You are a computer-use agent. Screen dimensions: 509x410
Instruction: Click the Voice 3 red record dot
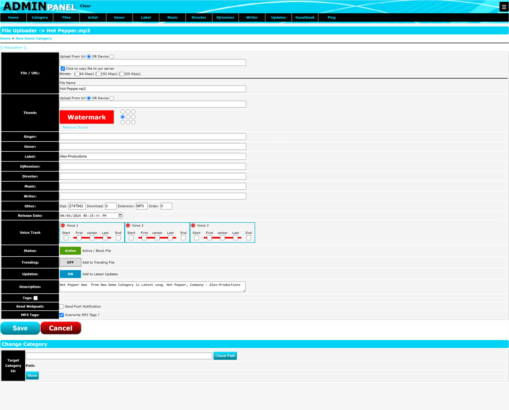193,226
